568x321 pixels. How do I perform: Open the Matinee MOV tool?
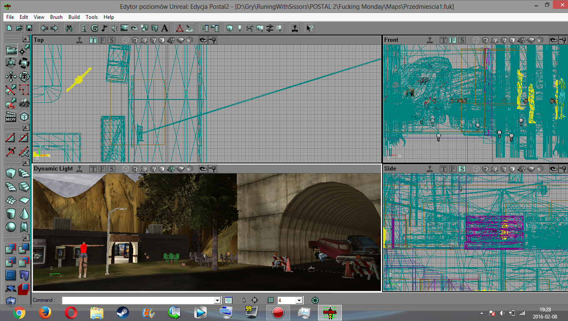pyautogui.click(x=11, y=117)
